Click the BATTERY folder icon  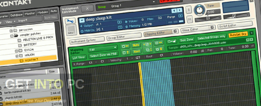tap(20, 45)
